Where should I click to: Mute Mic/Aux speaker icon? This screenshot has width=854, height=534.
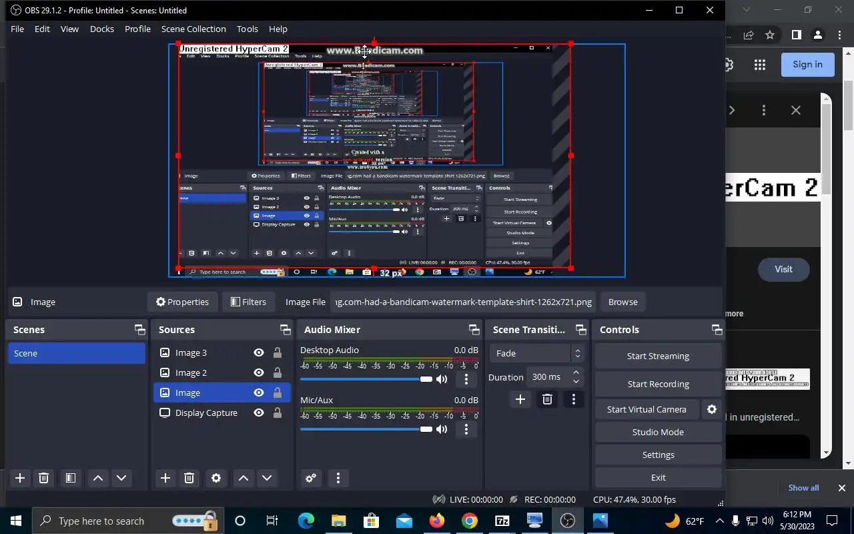pyautogui.click(x=442, y=429)
